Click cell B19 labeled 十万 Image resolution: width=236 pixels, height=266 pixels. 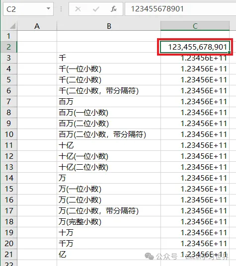click(109, 232)
